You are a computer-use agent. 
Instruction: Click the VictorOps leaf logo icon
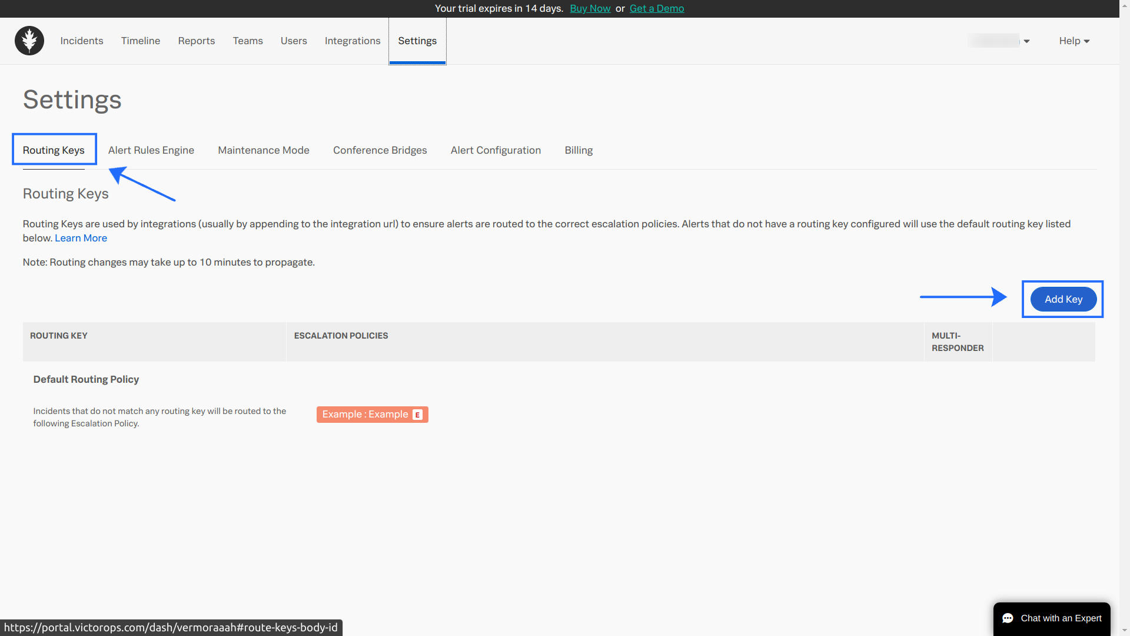point(29,41)
